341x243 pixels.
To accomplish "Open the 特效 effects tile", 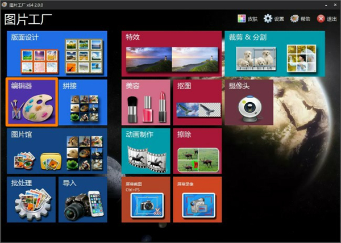I will (173, 53).
